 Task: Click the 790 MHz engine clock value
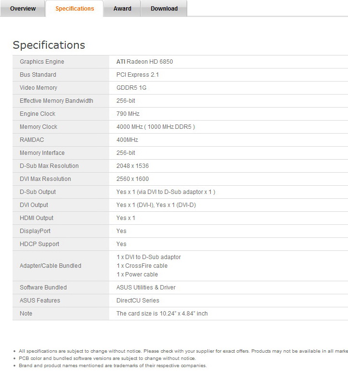(128, 114)
